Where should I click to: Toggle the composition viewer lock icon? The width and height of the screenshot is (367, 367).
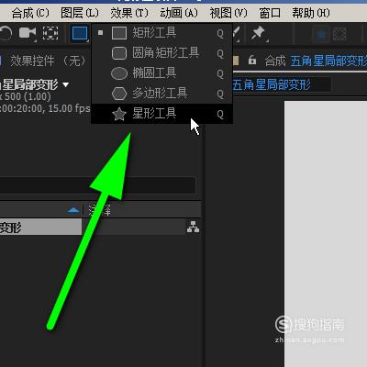click(x=252, y=60)
